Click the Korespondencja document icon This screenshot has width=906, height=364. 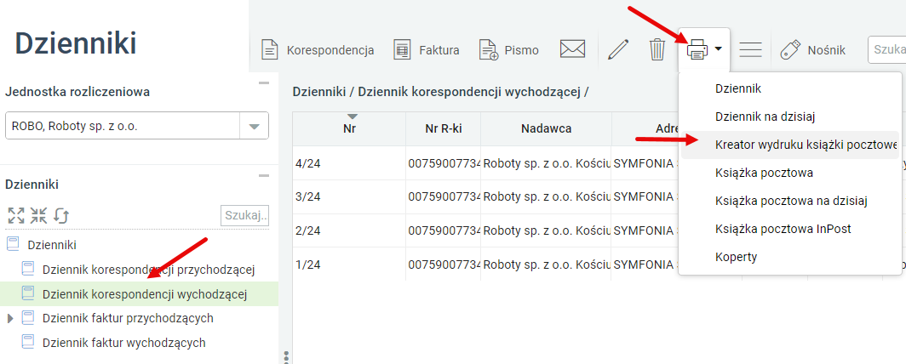[x=268, y=50]
